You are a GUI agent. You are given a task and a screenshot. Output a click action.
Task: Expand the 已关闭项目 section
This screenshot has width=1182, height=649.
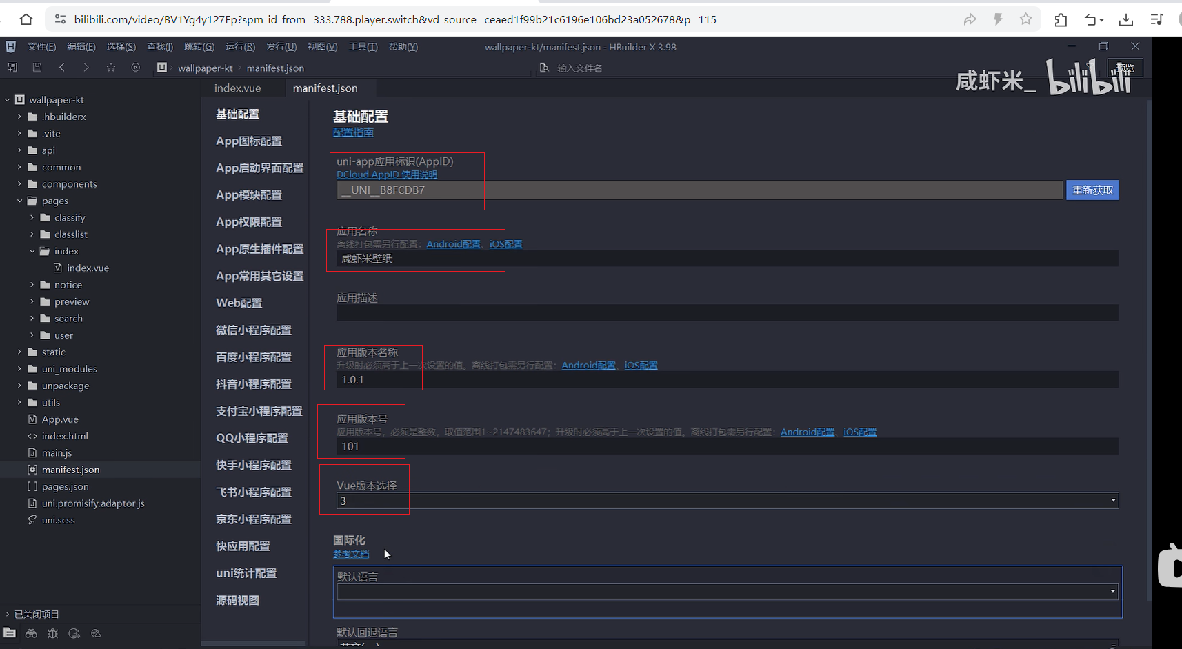(8, 614)
